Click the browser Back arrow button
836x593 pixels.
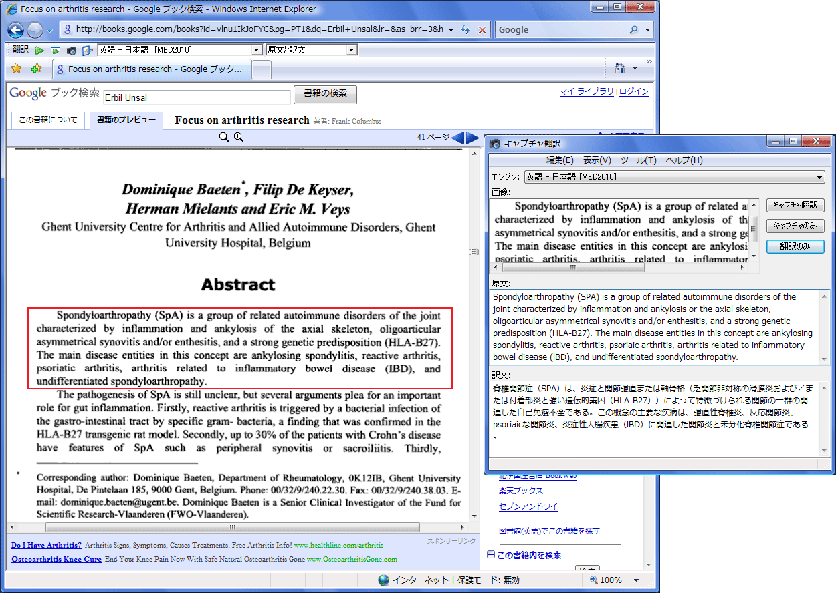pos(16,30)
